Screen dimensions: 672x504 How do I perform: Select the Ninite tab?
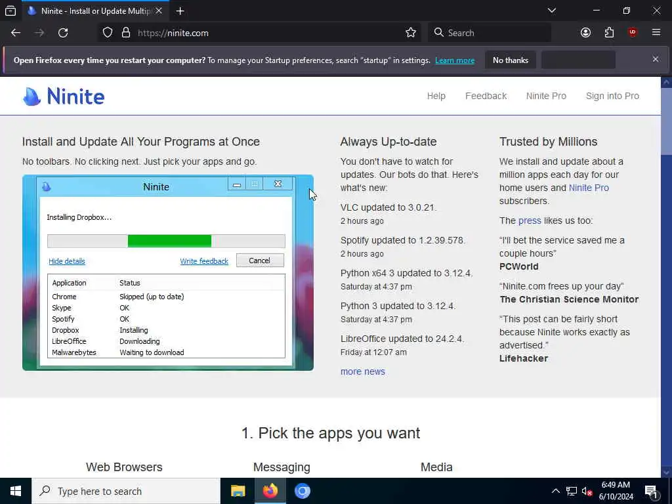click(95, 10)
